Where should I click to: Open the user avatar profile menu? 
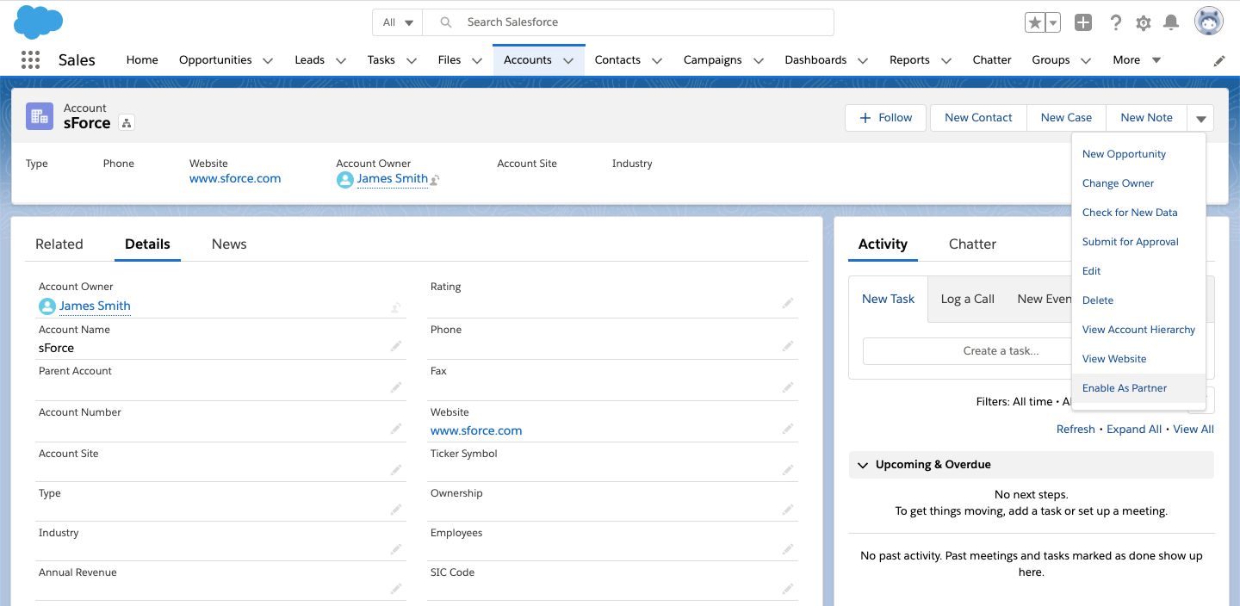pos(1209,22)
